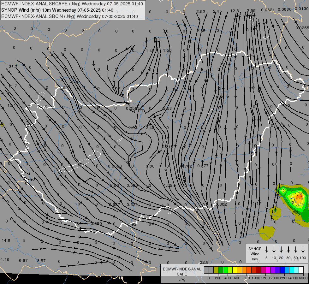Viewport: 309px width, 284px height.
Task: Click the 'ECMWF-INDEX-ANAL CAPE J/kg' legend caption
Action: (x=182, y=274)
